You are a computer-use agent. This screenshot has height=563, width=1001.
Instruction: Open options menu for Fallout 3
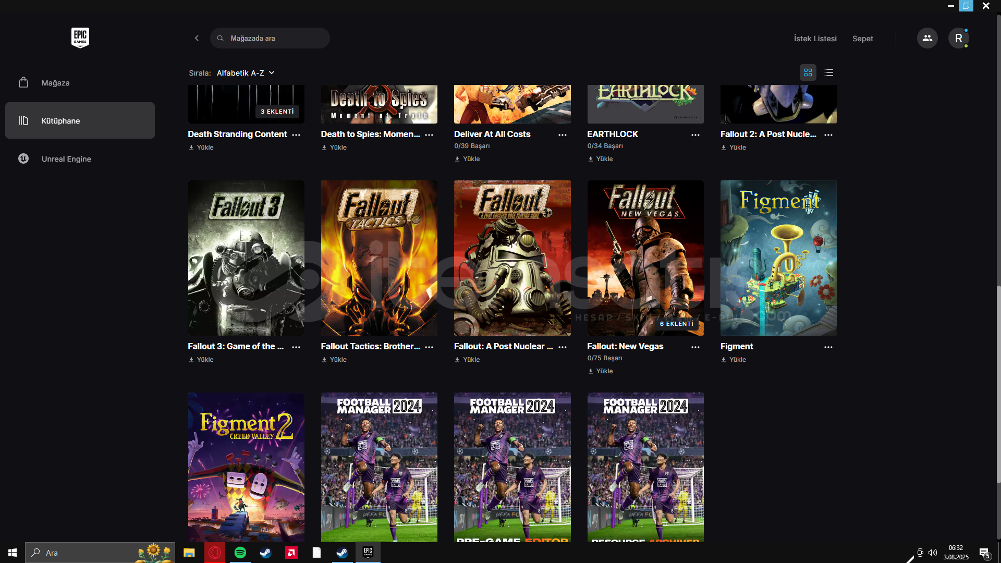(x=296, y=347)
